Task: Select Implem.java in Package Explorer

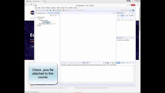Action: [x=46, y=22]
